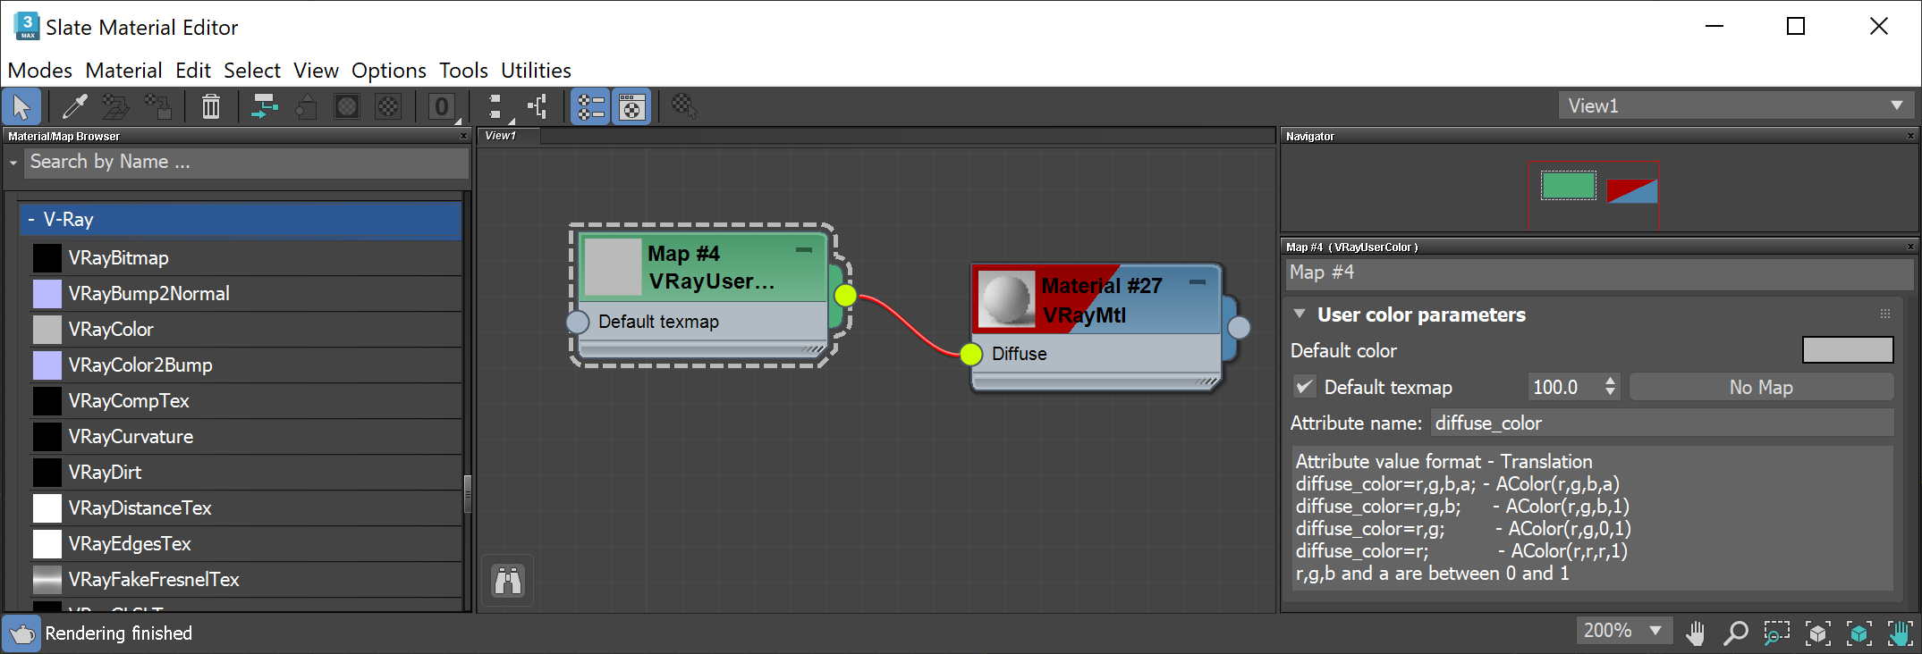Viewport: 1922px width, 654px height.
Task: Collapse the Map #4 node
Action: (x=804, y=250)
